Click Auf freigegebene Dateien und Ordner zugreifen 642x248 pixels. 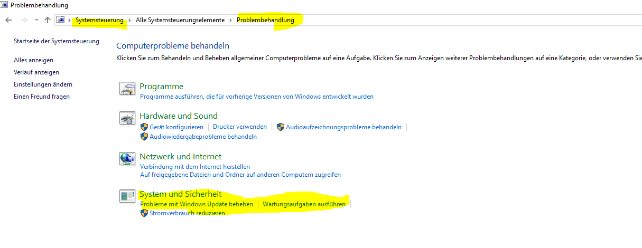pyautogui.click(x=240, y=175)
